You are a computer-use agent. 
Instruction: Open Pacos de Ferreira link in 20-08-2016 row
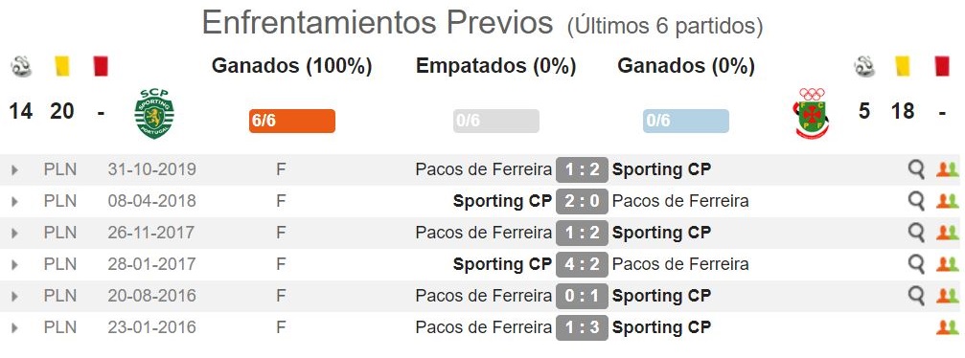483,296
